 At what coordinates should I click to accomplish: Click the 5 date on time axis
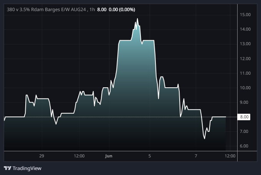point(150,156)
